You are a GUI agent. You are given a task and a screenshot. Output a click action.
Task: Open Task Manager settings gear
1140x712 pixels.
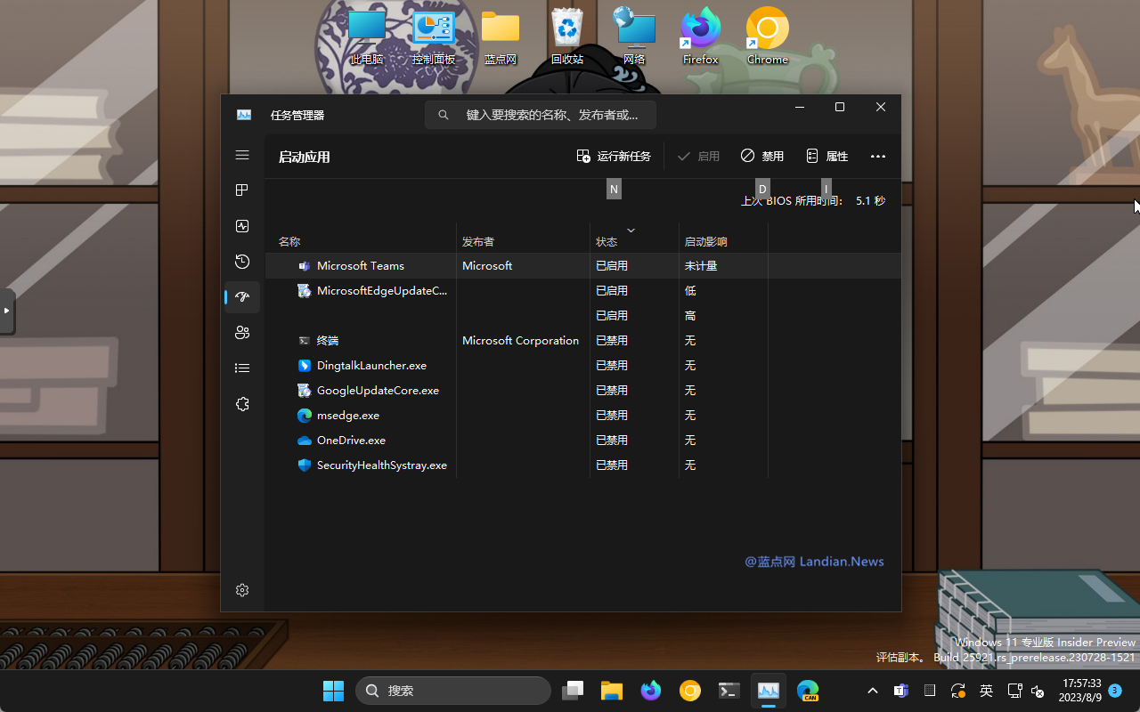242,590
